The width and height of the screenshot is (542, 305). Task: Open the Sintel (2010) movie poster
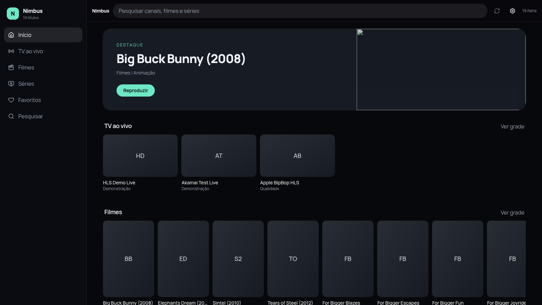(238, 259)
